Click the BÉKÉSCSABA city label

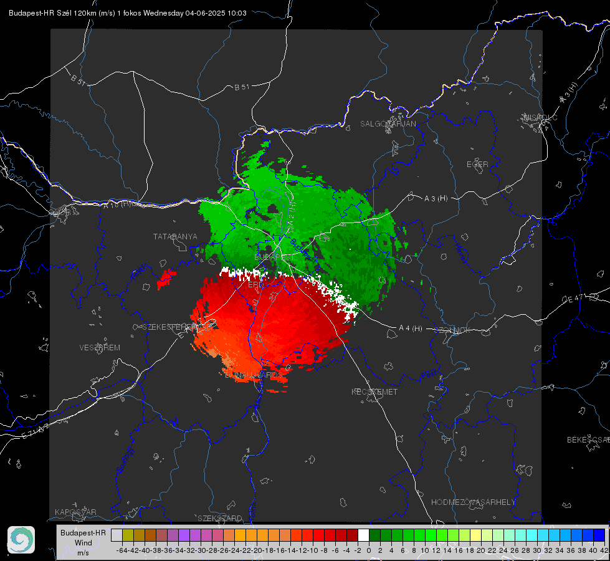[x=588, y=439]
